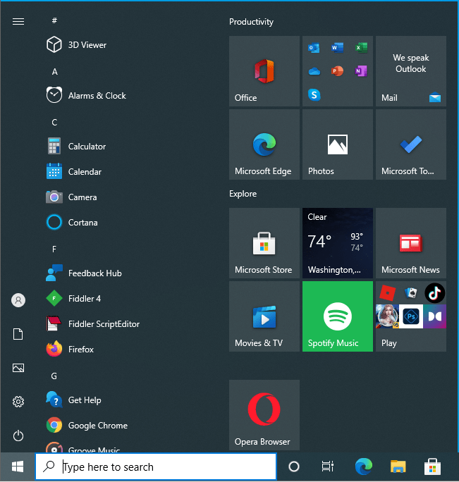Image resolution: width=459 pixels, height=482 pixels.
Task: Click the Type here to search box
Action: 156,466
